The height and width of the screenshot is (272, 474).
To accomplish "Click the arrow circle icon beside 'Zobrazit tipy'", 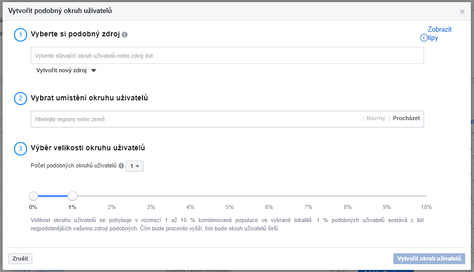I will [x=424, y=38].
